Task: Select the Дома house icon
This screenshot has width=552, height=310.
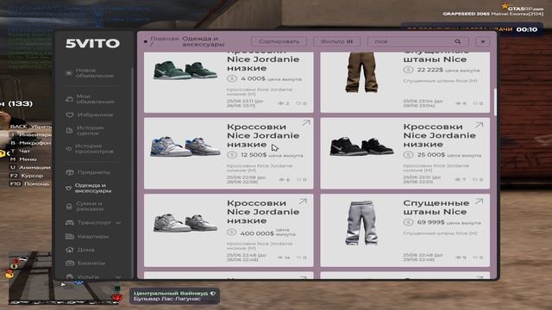Action: 69,250
